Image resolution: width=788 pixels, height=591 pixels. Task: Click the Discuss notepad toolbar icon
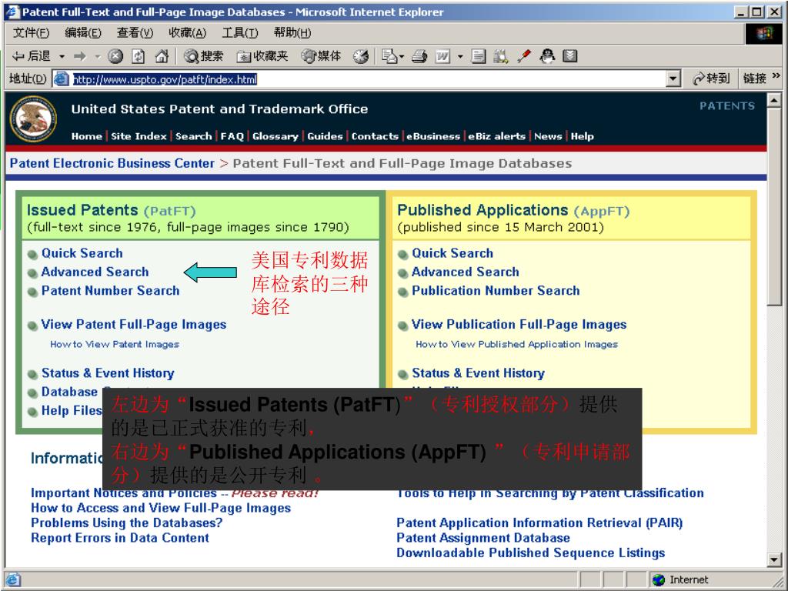tap(478, 55)
